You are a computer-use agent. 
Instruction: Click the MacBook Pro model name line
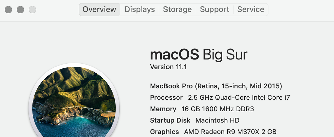(x=216, y=86)
